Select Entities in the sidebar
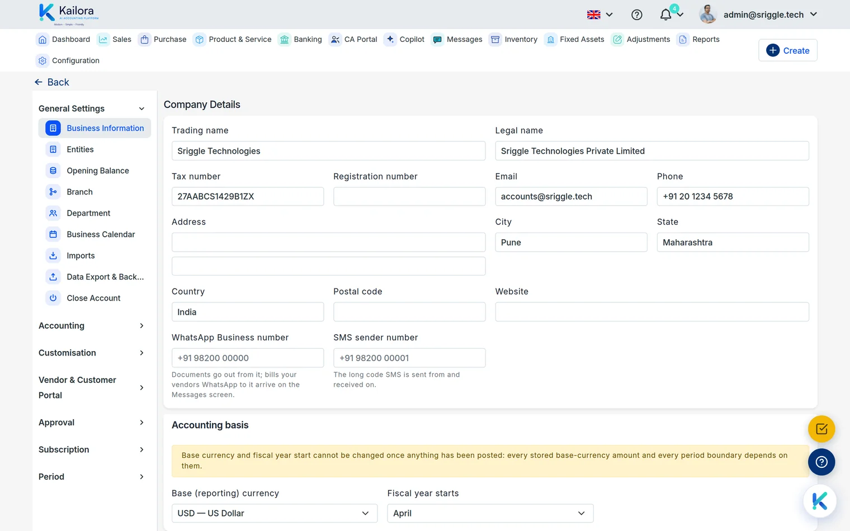This screenshot has height=531, width=850. (95, 150)
